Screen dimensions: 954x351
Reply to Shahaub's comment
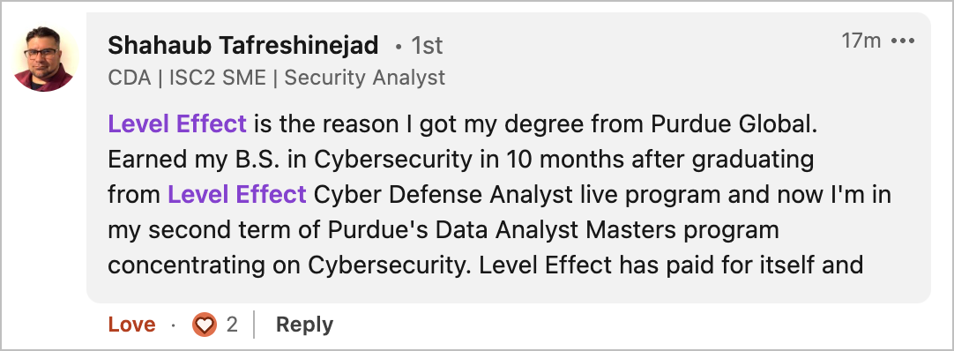(304, 325)
